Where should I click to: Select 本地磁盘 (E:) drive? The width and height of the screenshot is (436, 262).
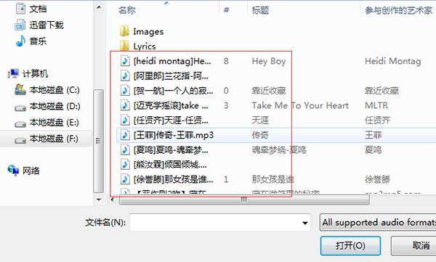pos(47,122)
